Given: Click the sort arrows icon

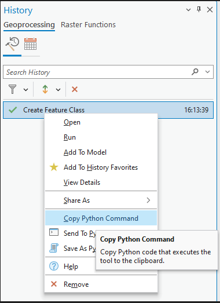Looking at the screenshot, I should click(x=45, y=89).
